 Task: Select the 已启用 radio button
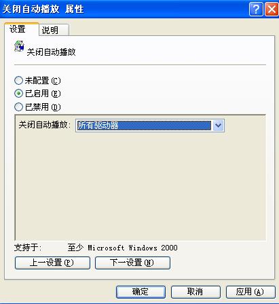pos(18,94)
